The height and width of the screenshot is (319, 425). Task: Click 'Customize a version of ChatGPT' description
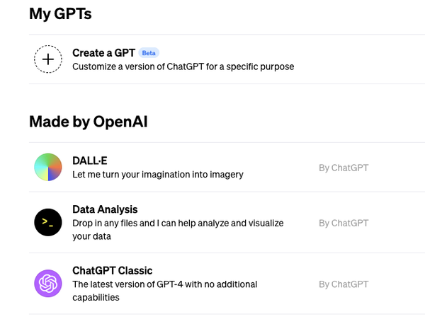point(183,66)
